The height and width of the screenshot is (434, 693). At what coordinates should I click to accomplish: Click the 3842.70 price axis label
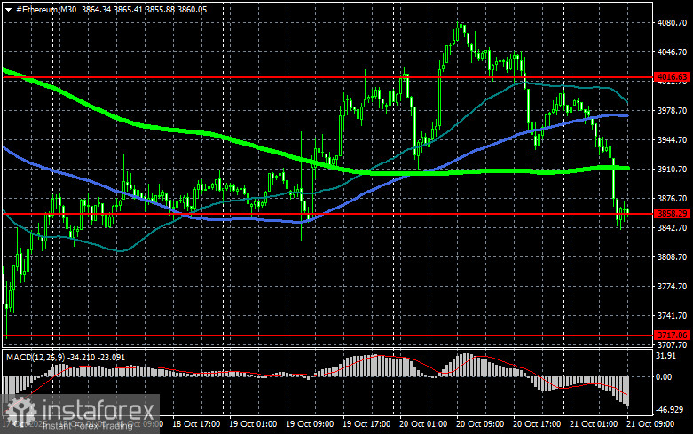pos(673,227)
